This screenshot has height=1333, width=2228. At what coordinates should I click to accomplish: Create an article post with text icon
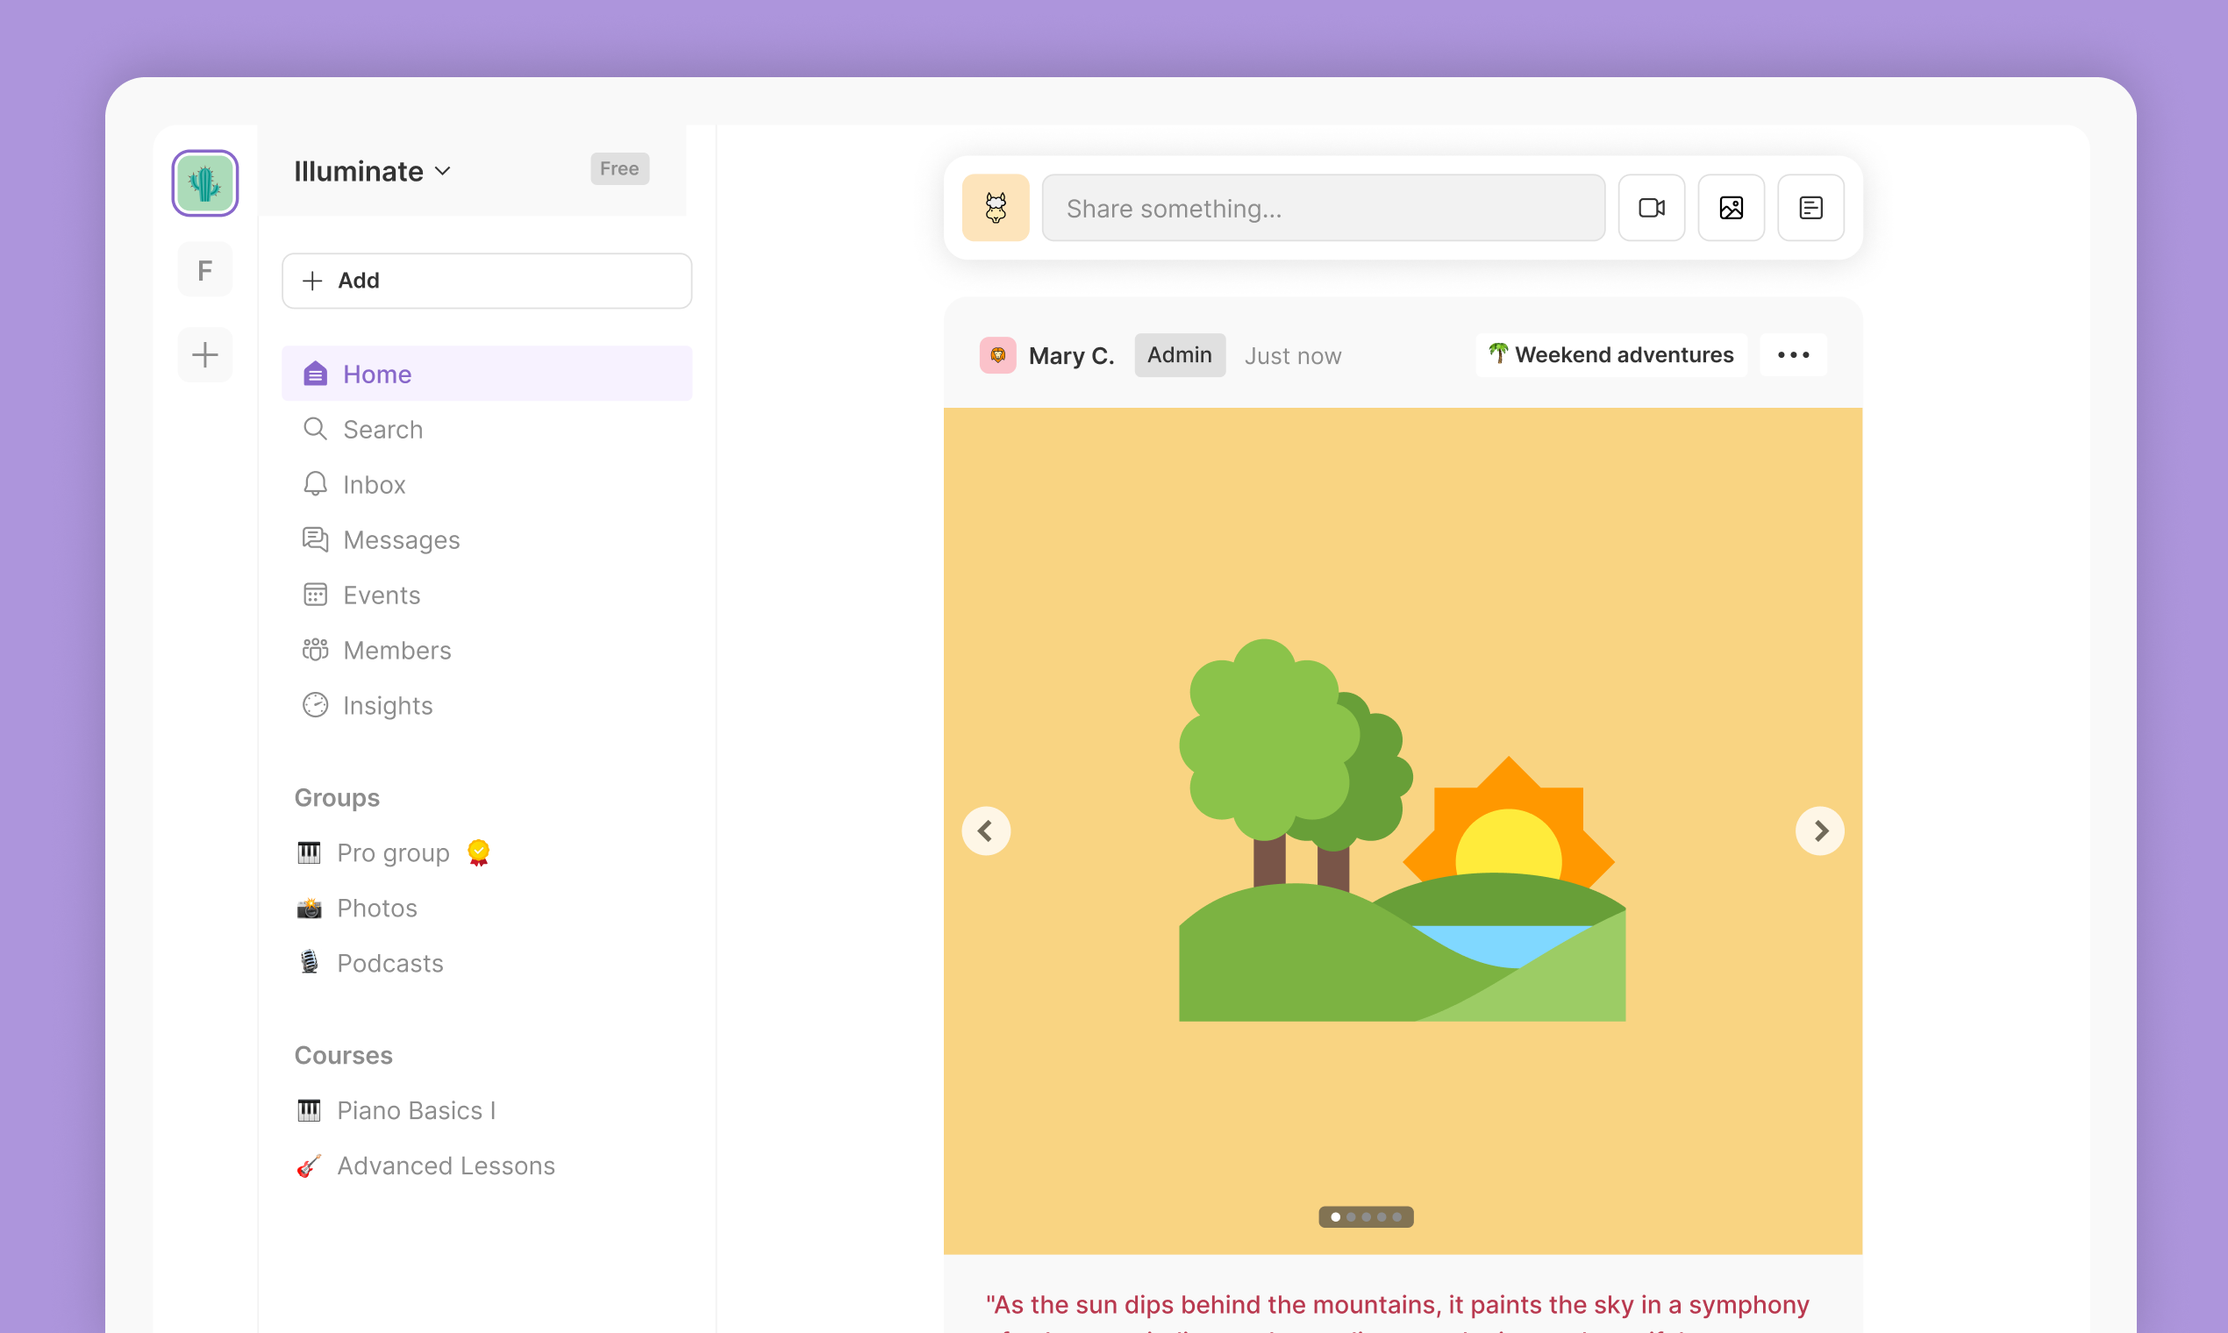[1810, 208]
